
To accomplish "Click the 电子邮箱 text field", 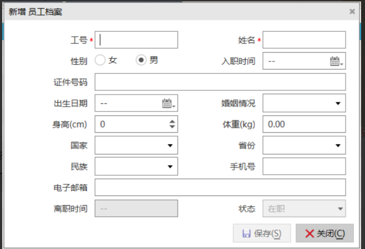I will pyautogui.click(x=220, y=188).
